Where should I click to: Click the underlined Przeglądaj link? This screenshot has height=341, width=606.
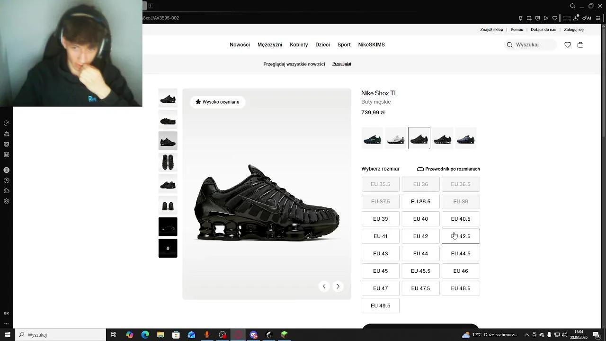[342, 63]
